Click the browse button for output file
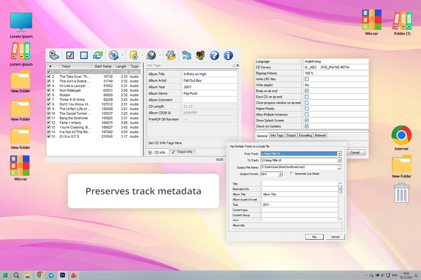421x280 pixels. (x=339, y=167)
